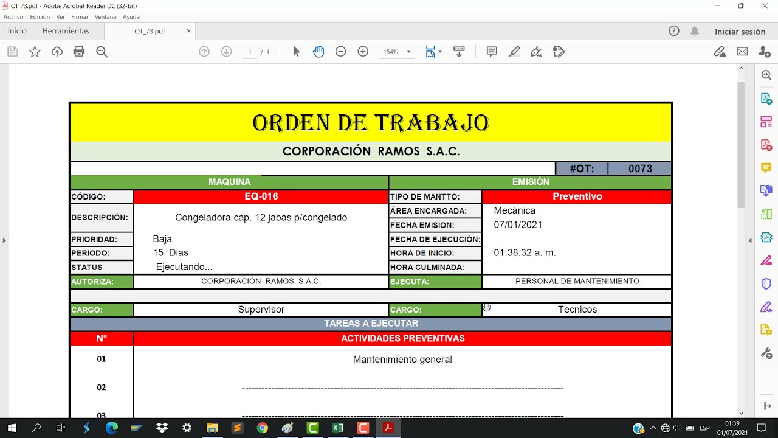Open the green Compress PDF sidebar tool
778x438 pixels.
(x=766, y=214)
